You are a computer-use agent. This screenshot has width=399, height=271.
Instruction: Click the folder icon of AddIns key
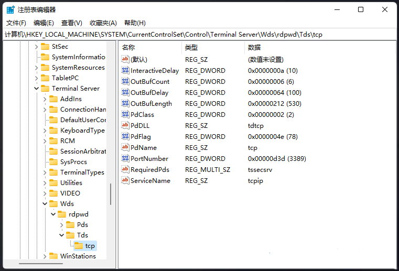coord(53,99)
